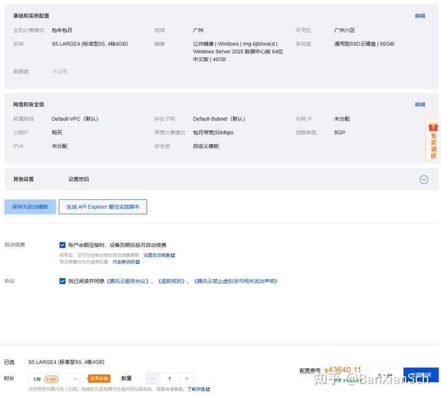Open the 了解详情 link at bottom

tap(196, 389)
